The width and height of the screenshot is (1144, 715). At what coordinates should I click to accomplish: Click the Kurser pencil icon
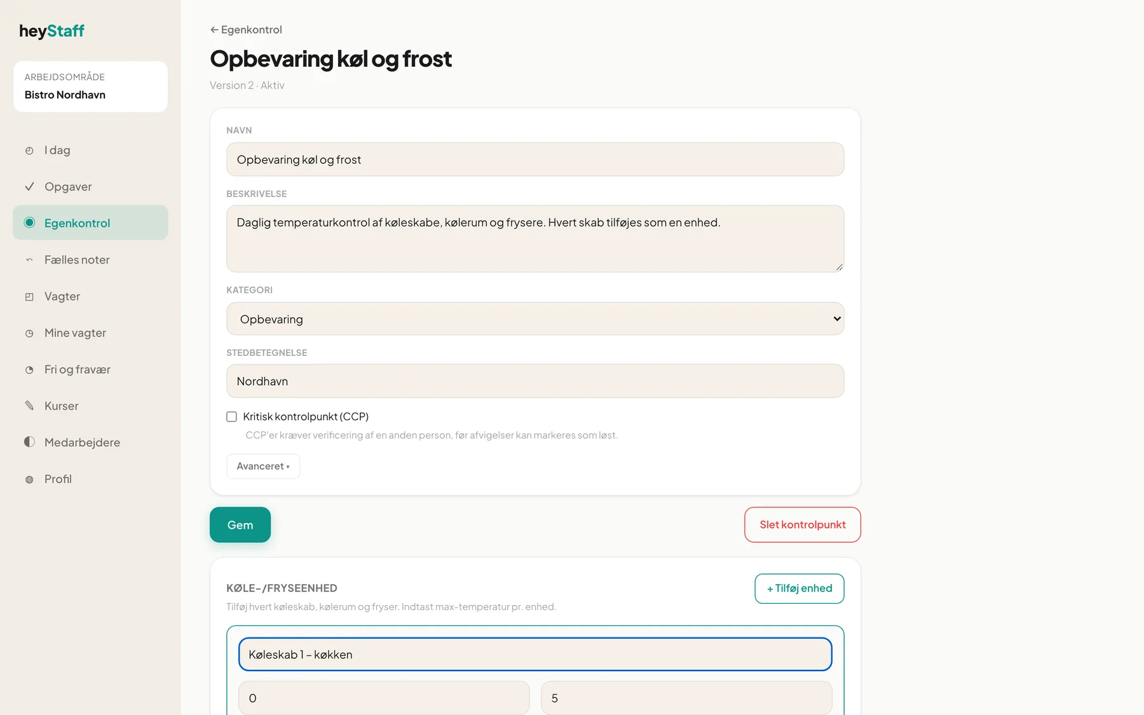[x=29, y=406]
